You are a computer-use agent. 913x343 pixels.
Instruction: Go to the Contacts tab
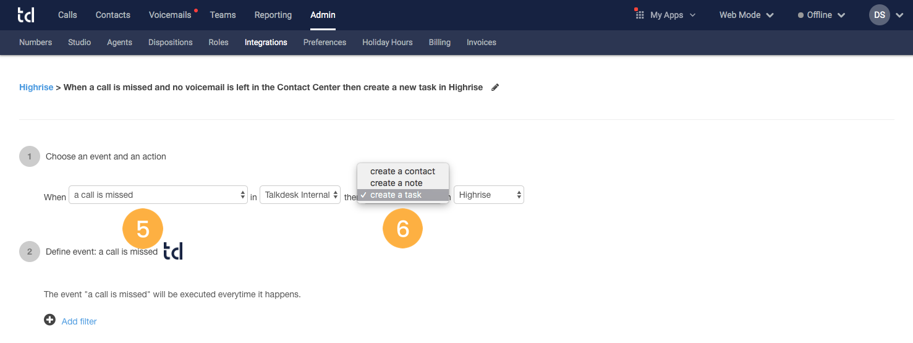click(113, 15)
